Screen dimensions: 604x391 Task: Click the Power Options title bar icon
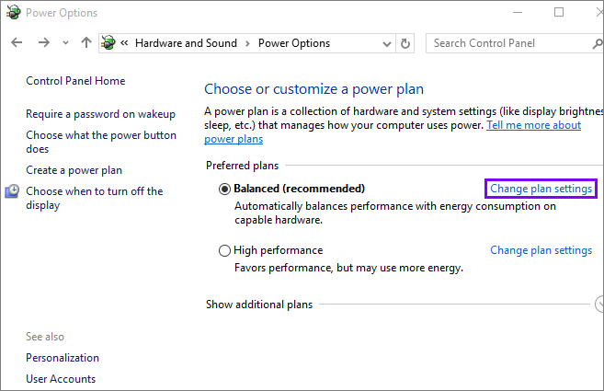(13, 13)
